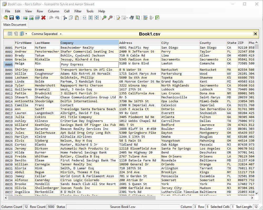263x210 pixels.
Task: Select the County column header
Action: [x=213, y=43]
